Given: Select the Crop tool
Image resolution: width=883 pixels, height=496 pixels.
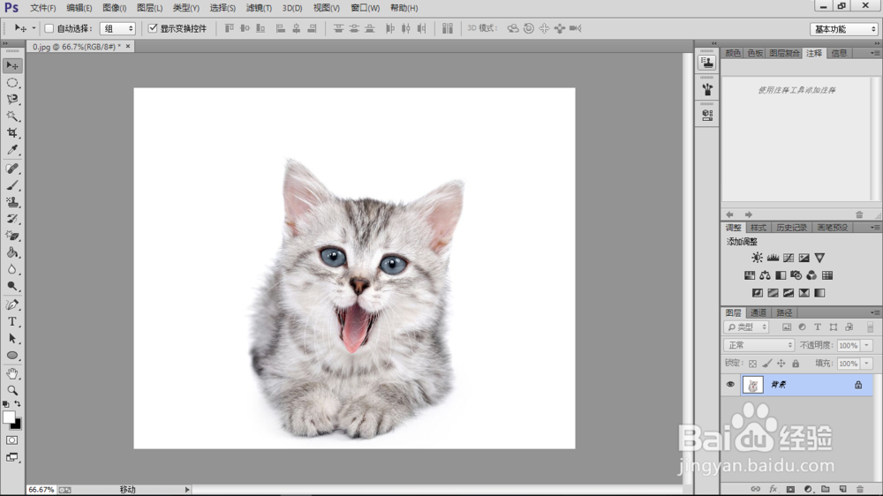Looking at the screenshot, I should click(x=12, y=133).
